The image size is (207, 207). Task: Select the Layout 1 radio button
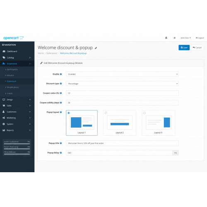69,113
